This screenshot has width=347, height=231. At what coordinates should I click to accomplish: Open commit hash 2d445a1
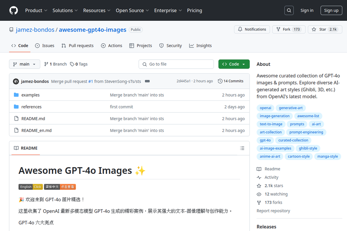(184, 81)
